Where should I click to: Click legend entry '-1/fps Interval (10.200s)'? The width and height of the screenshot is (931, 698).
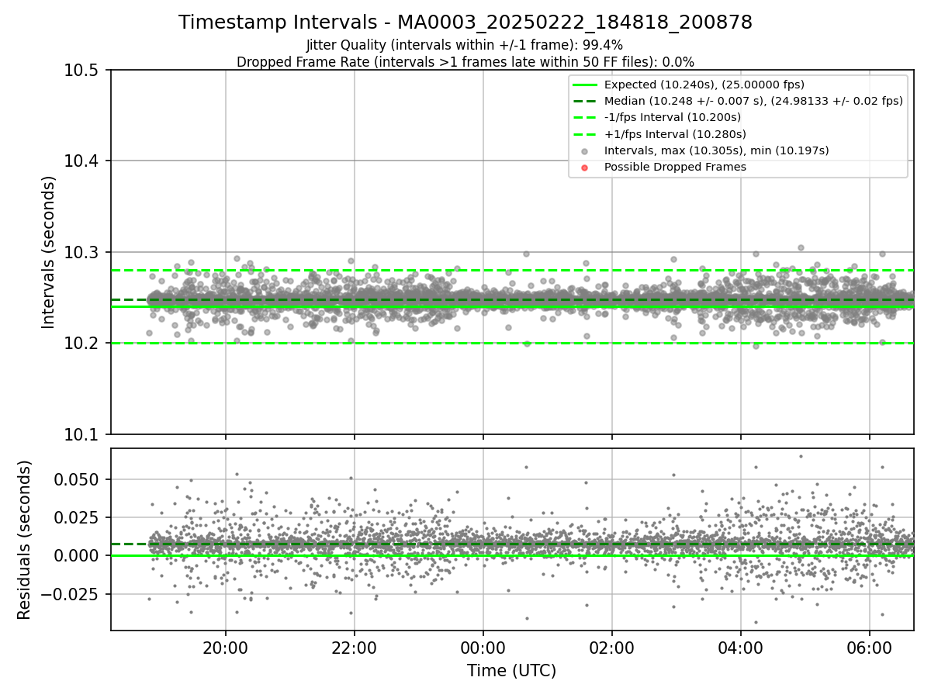coord(673,117)
